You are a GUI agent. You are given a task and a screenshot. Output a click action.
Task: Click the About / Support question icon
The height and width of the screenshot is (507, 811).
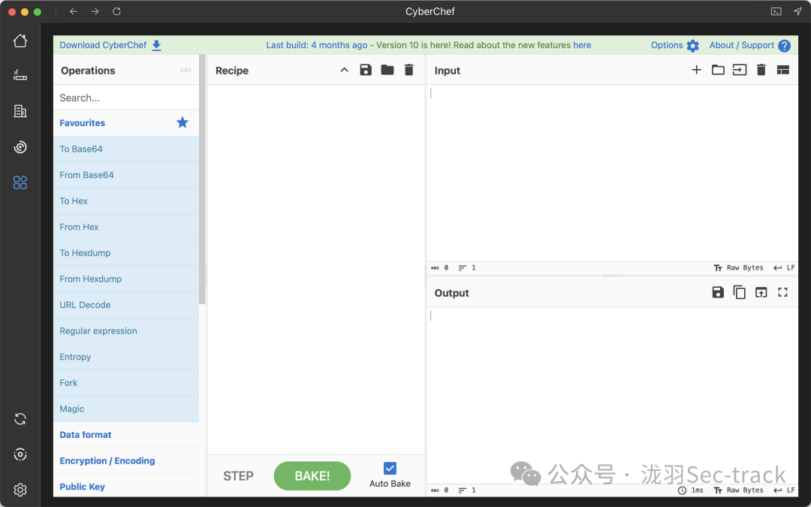785,46
